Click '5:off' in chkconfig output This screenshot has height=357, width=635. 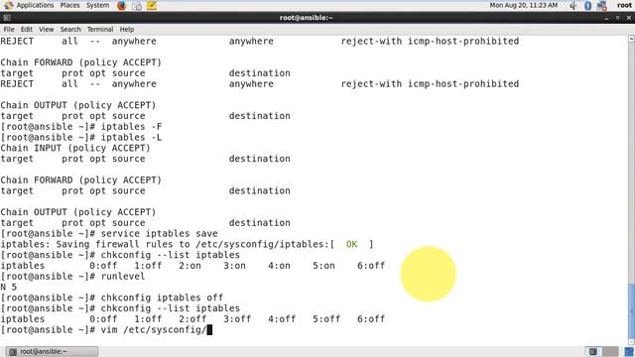pos(326,319)
